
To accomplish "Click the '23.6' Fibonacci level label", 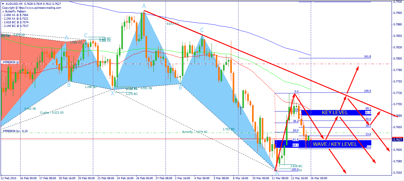I will (368, 134).
